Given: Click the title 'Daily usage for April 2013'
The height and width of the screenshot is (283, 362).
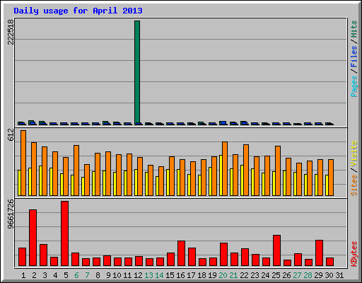Looking at the screenshot, I should tap(78, 11).
